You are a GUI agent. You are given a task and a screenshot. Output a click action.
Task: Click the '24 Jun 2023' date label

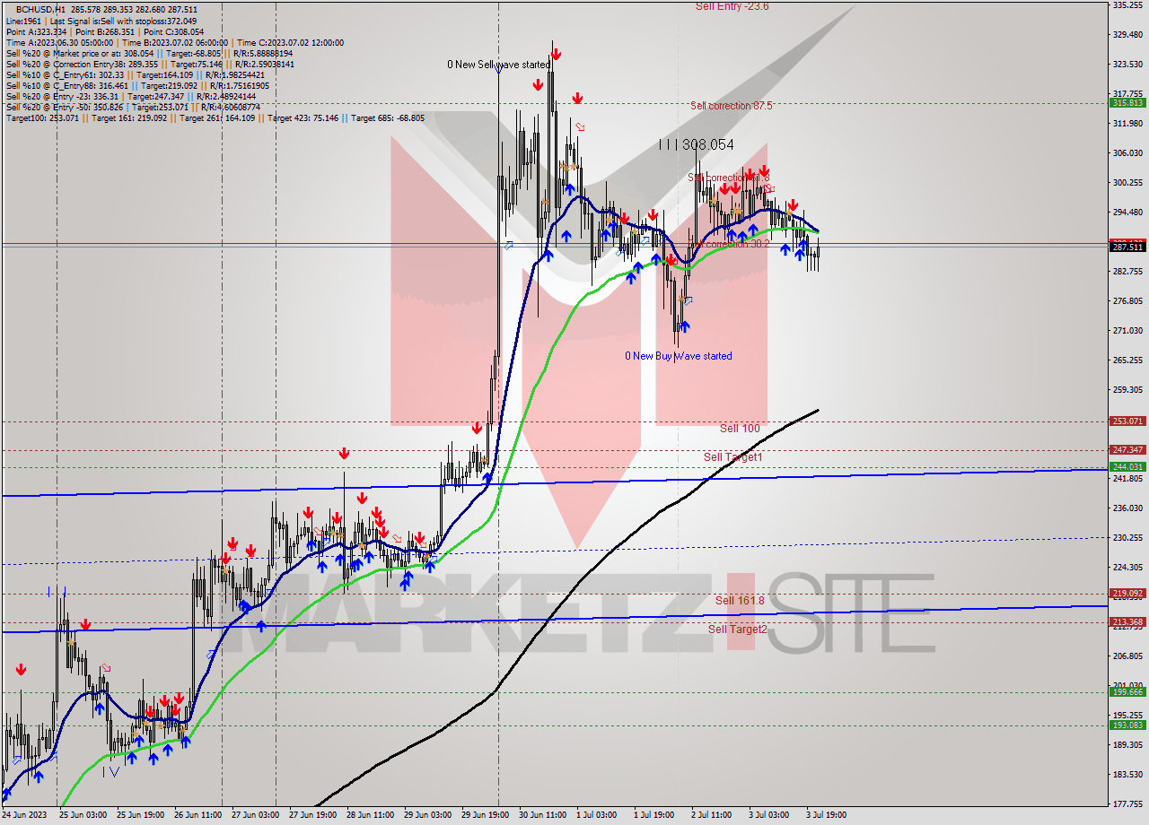point(23,815)
